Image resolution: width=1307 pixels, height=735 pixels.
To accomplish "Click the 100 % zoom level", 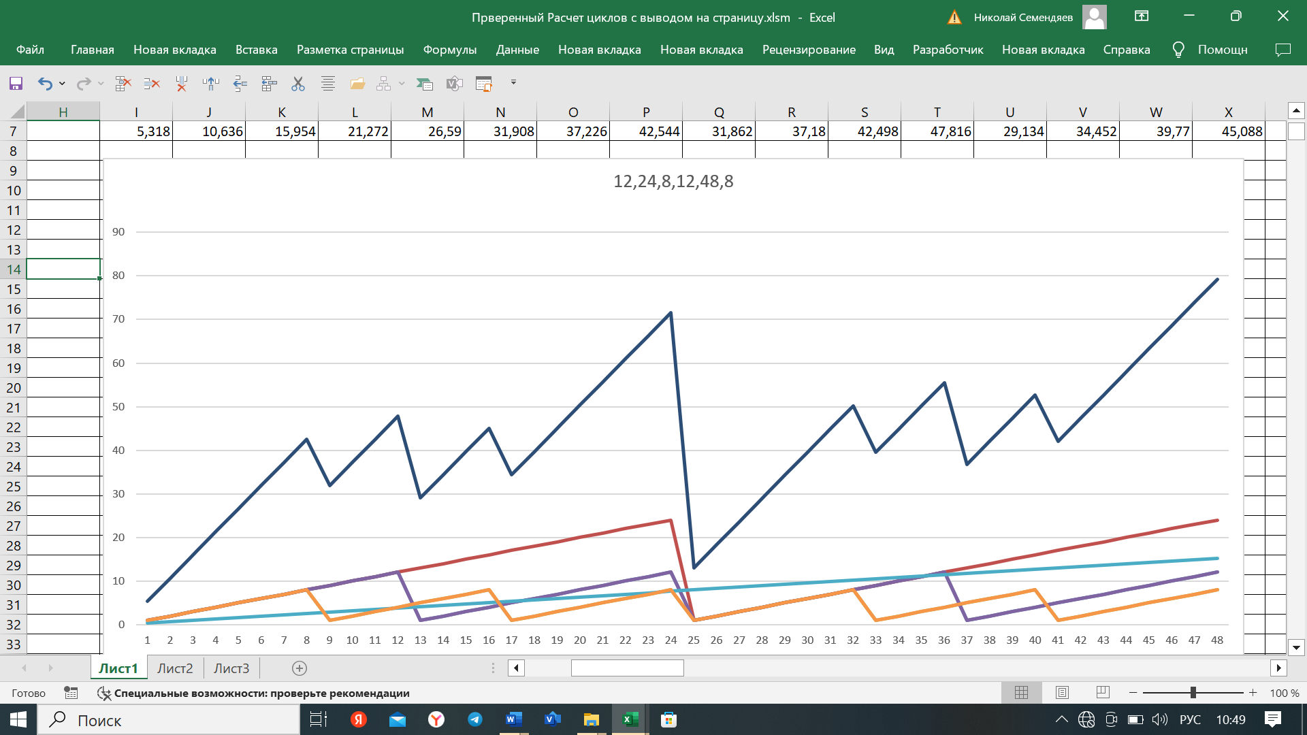I will click(1285, 693).
